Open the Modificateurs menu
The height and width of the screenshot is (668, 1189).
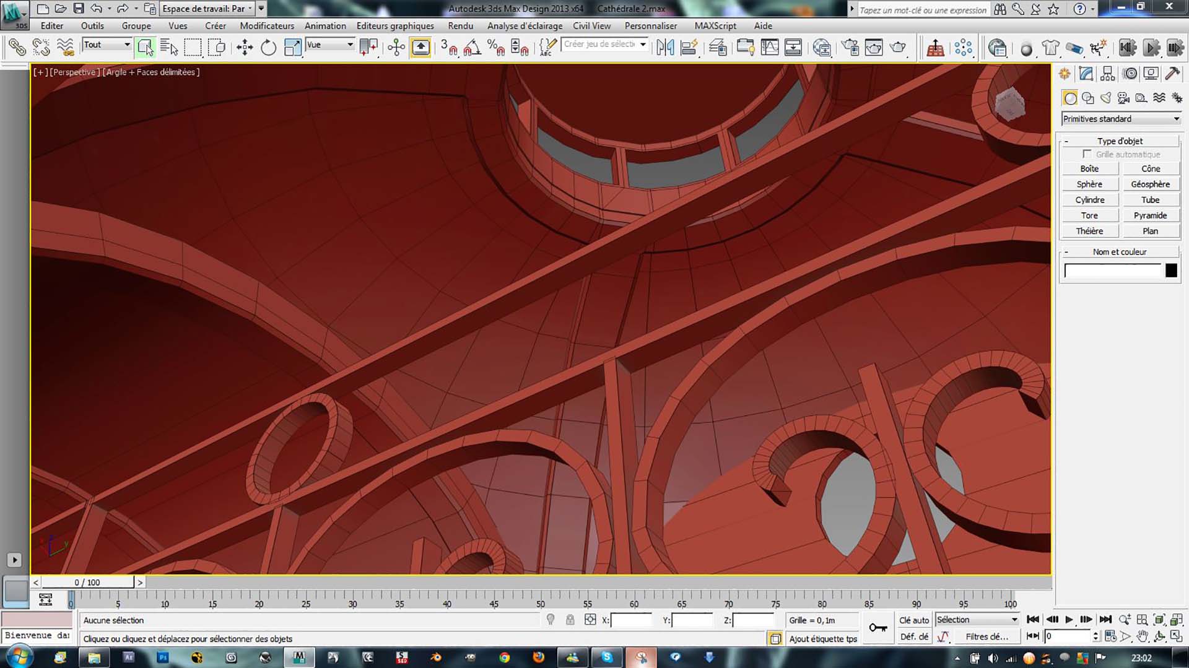[x=266, y=26]
